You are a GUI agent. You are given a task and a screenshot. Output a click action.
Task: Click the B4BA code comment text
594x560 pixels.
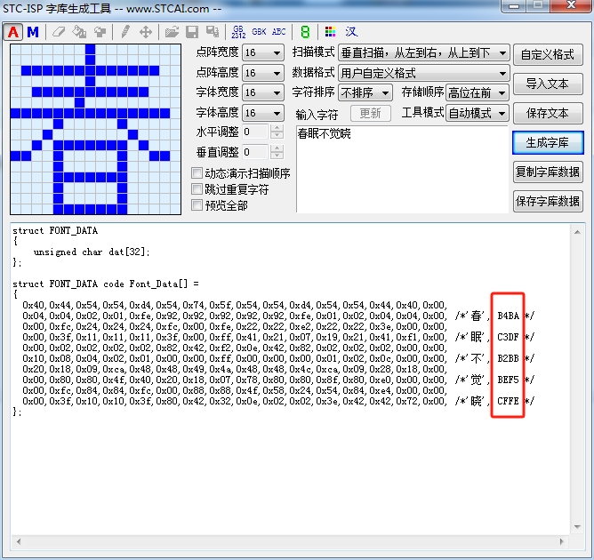[x=508, y=316]
